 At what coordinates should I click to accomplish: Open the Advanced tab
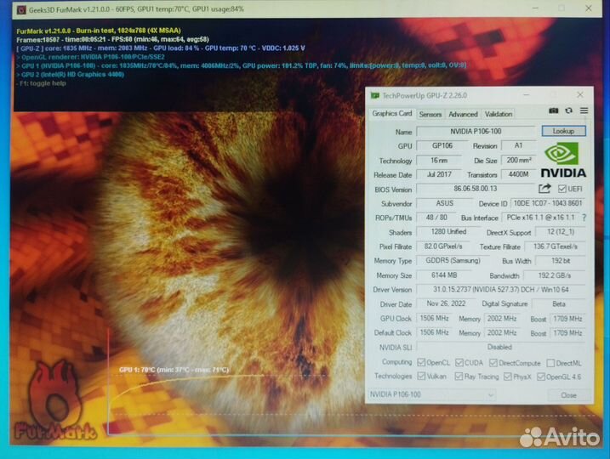(463, 114)
